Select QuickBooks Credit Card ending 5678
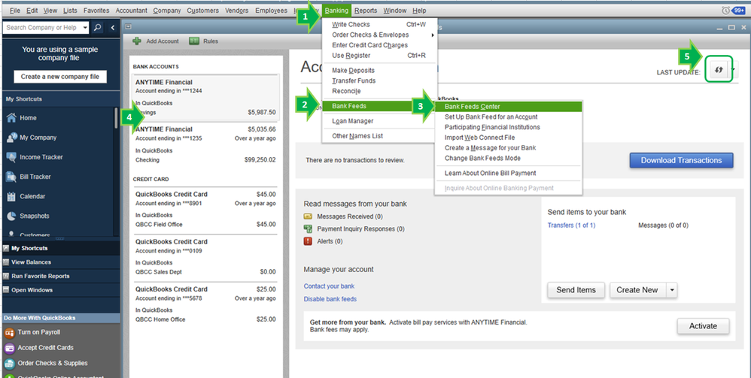 click(x=205, y=304)
